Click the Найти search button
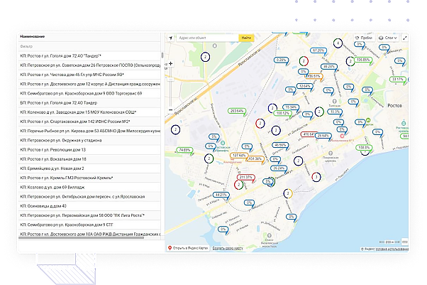The height and width of the screenshot is (285, 427). pyautogui.click(x=246, y=38)
